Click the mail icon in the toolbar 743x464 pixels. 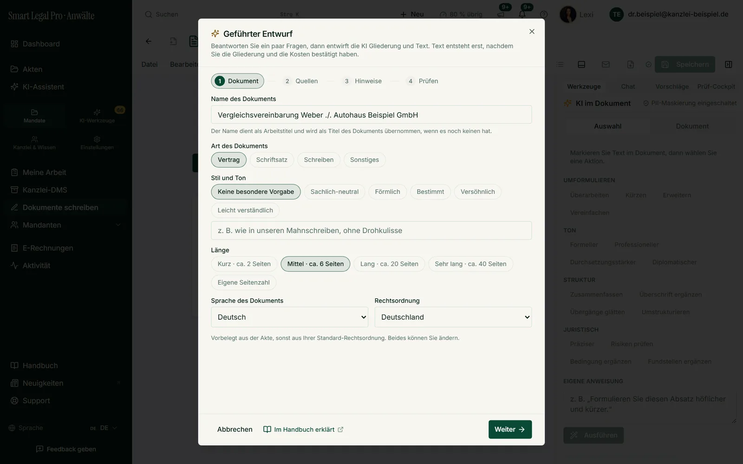coord(606,64)
